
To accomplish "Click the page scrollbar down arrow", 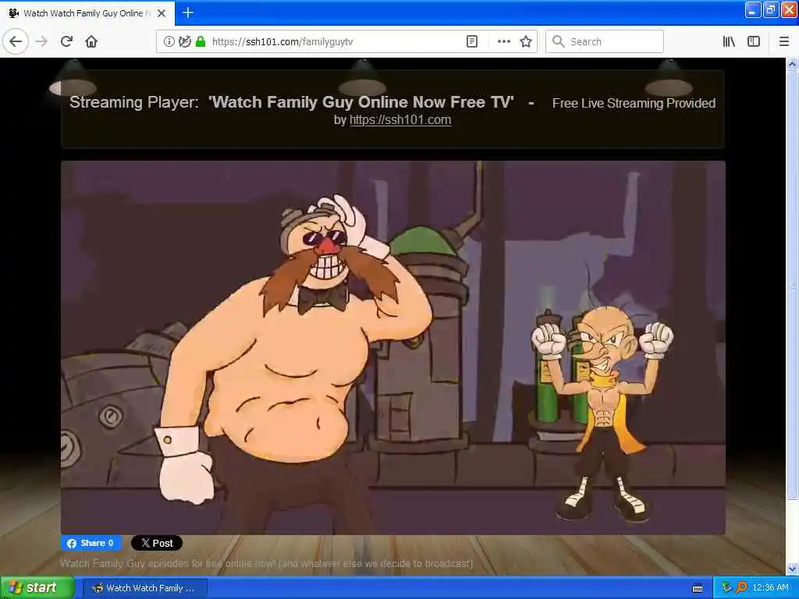I will pos(792,569).
